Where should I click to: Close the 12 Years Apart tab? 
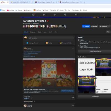coord(57,2)
